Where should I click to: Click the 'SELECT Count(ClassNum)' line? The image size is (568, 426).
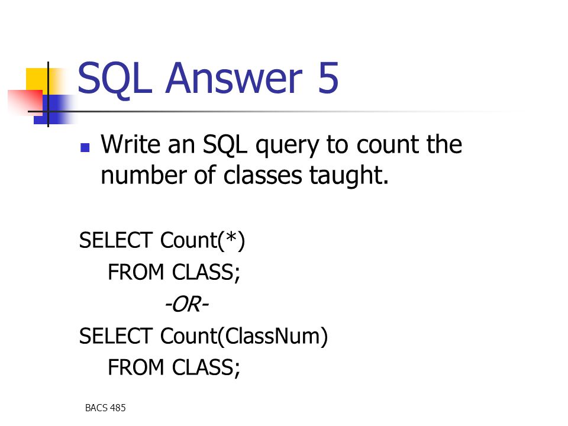(x=203, y=337)
